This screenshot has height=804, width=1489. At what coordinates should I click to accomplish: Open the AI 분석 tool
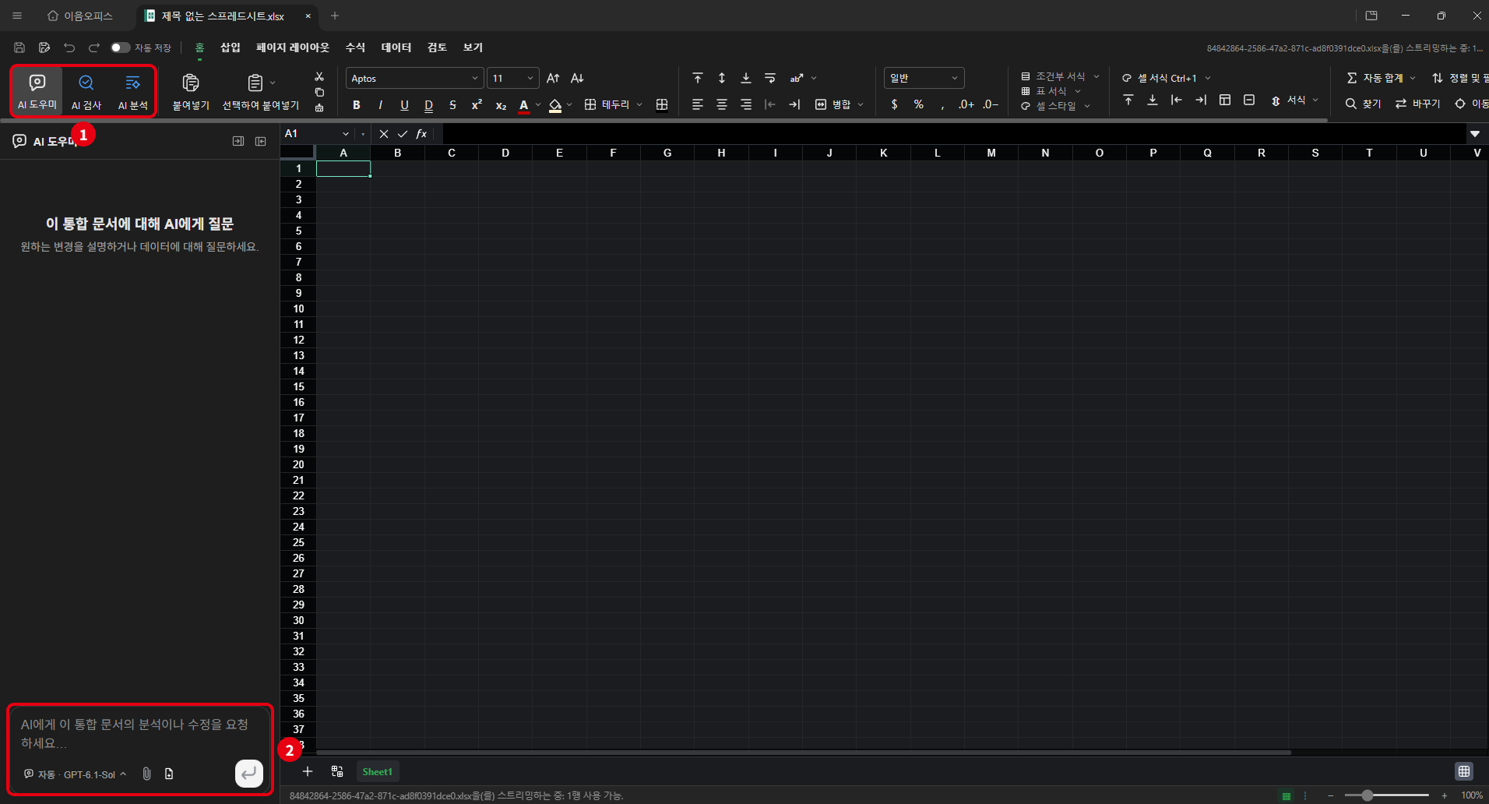133,91
